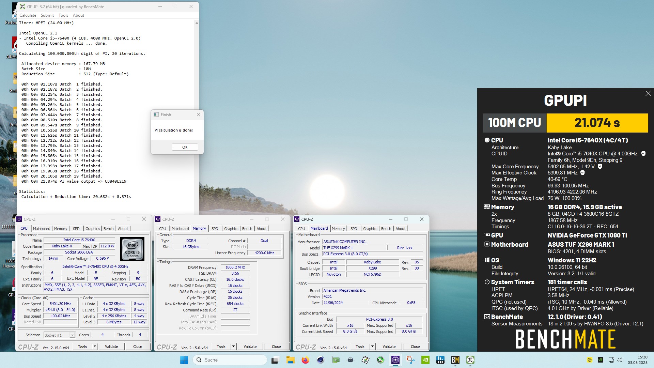This screenshot has height=368, width=654.
Task: Expand Tools arrow in CPU-Z Mainboard window
Action: coord(372,347)
